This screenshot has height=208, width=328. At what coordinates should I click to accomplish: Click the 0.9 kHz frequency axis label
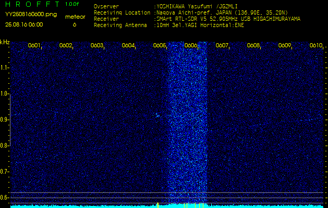point(4,120)
